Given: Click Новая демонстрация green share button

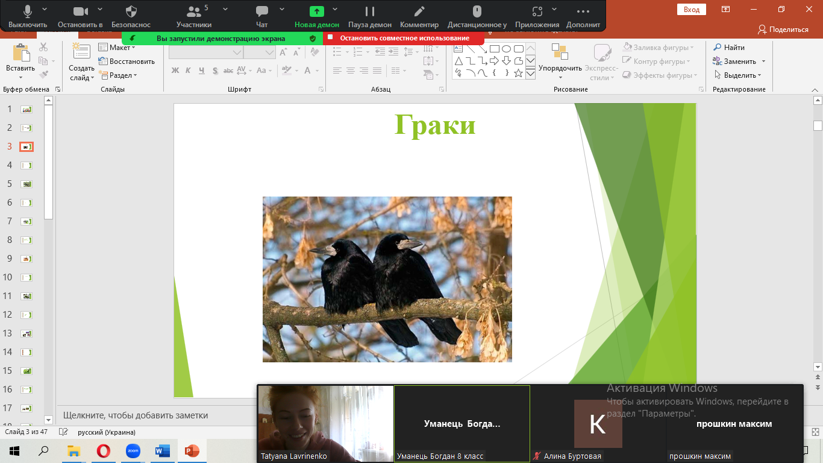Looking at the screenshot, I should [316, 16].
